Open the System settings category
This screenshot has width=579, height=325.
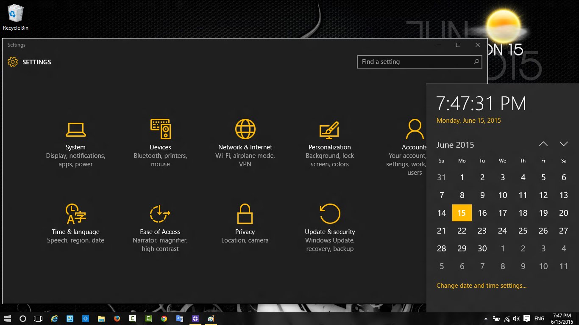[75, 143]
